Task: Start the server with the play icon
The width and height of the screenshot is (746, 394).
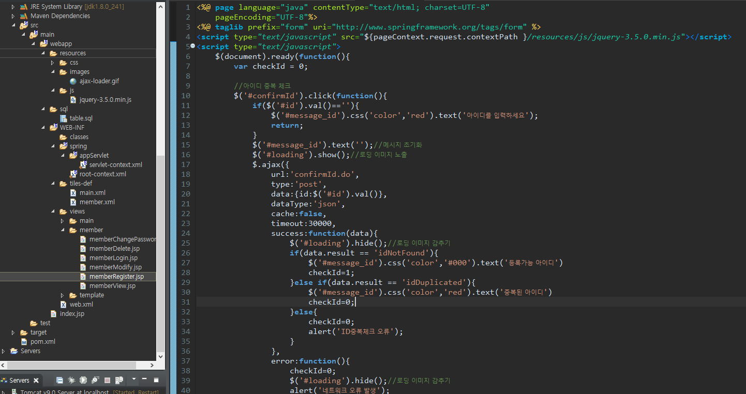Action: pyautogui.click(x=83, y=380)
